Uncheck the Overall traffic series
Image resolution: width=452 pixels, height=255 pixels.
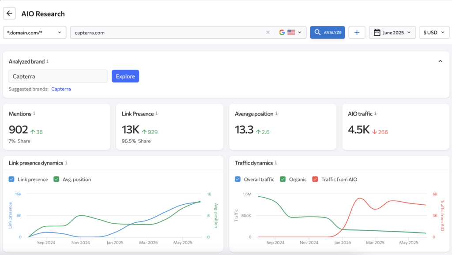coord(237,179)
